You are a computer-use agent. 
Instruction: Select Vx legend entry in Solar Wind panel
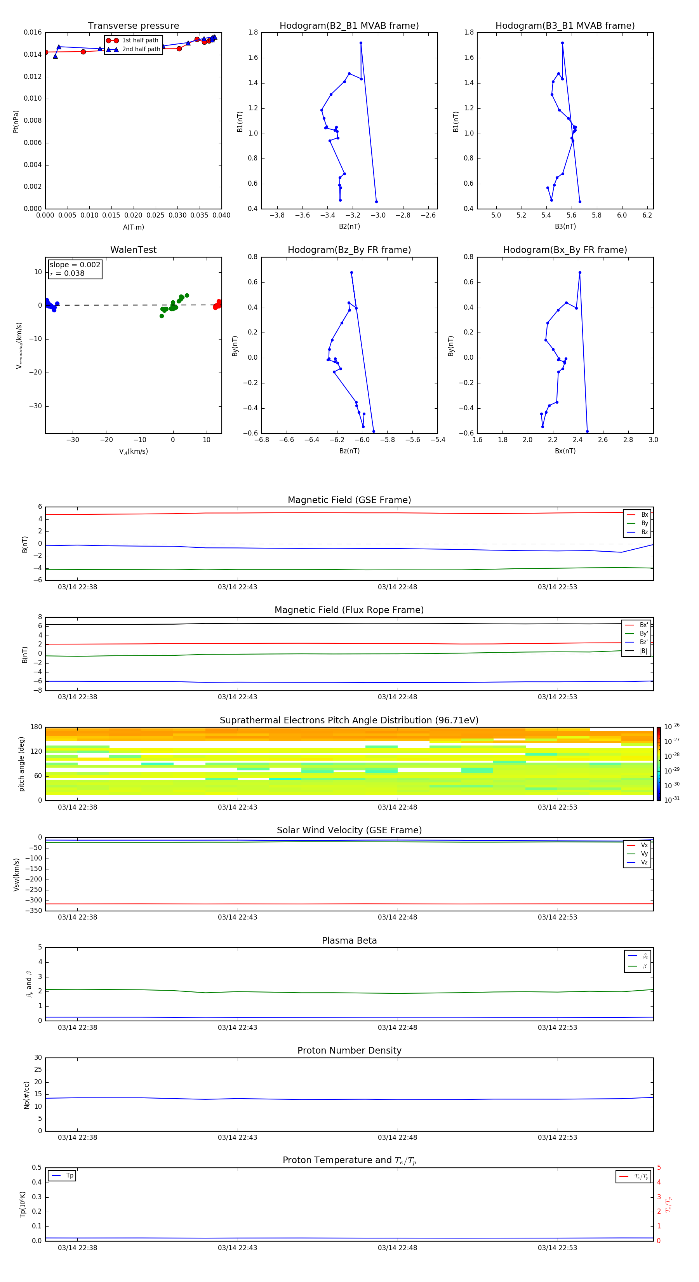click(x=638, y=845)
